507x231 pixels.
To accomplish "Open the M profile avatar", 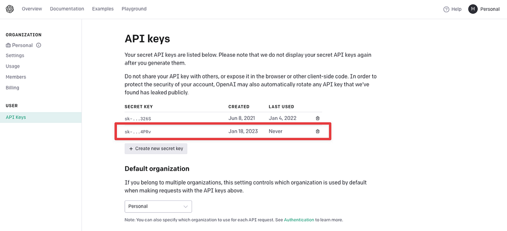I will (473, 9).
